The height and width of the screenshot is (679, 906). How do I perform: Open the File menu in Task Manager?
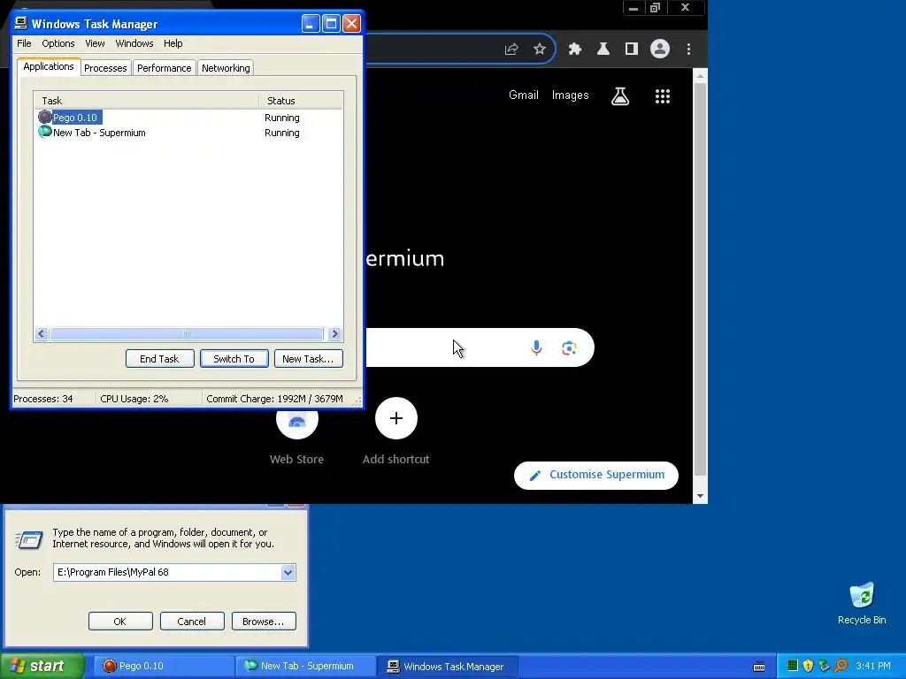click(x=24, y=43)
